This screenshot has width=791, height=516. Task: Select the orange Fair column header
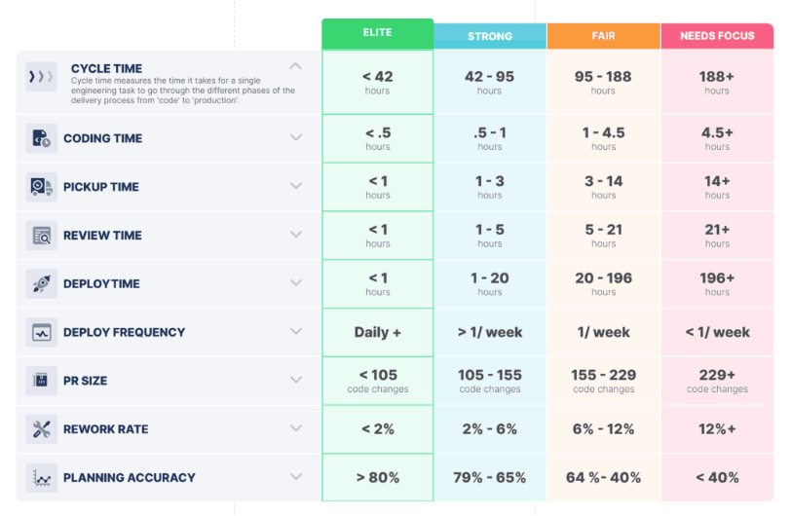(603, 36)
